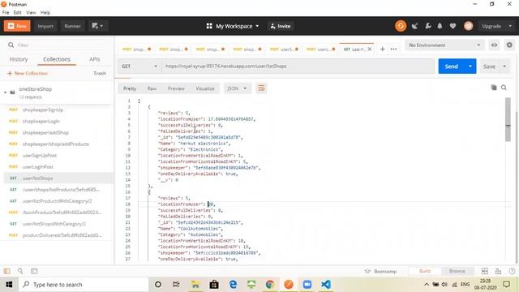Open Bootcamp in status bar
This screenshot has width=519, height=292.
pyautogui.click(x=380, y=271)
